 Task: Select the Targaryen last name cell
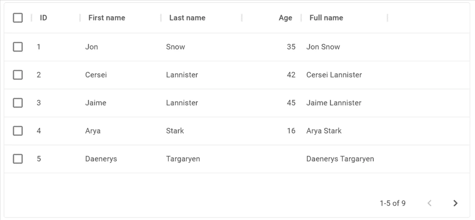click(183, 159)
